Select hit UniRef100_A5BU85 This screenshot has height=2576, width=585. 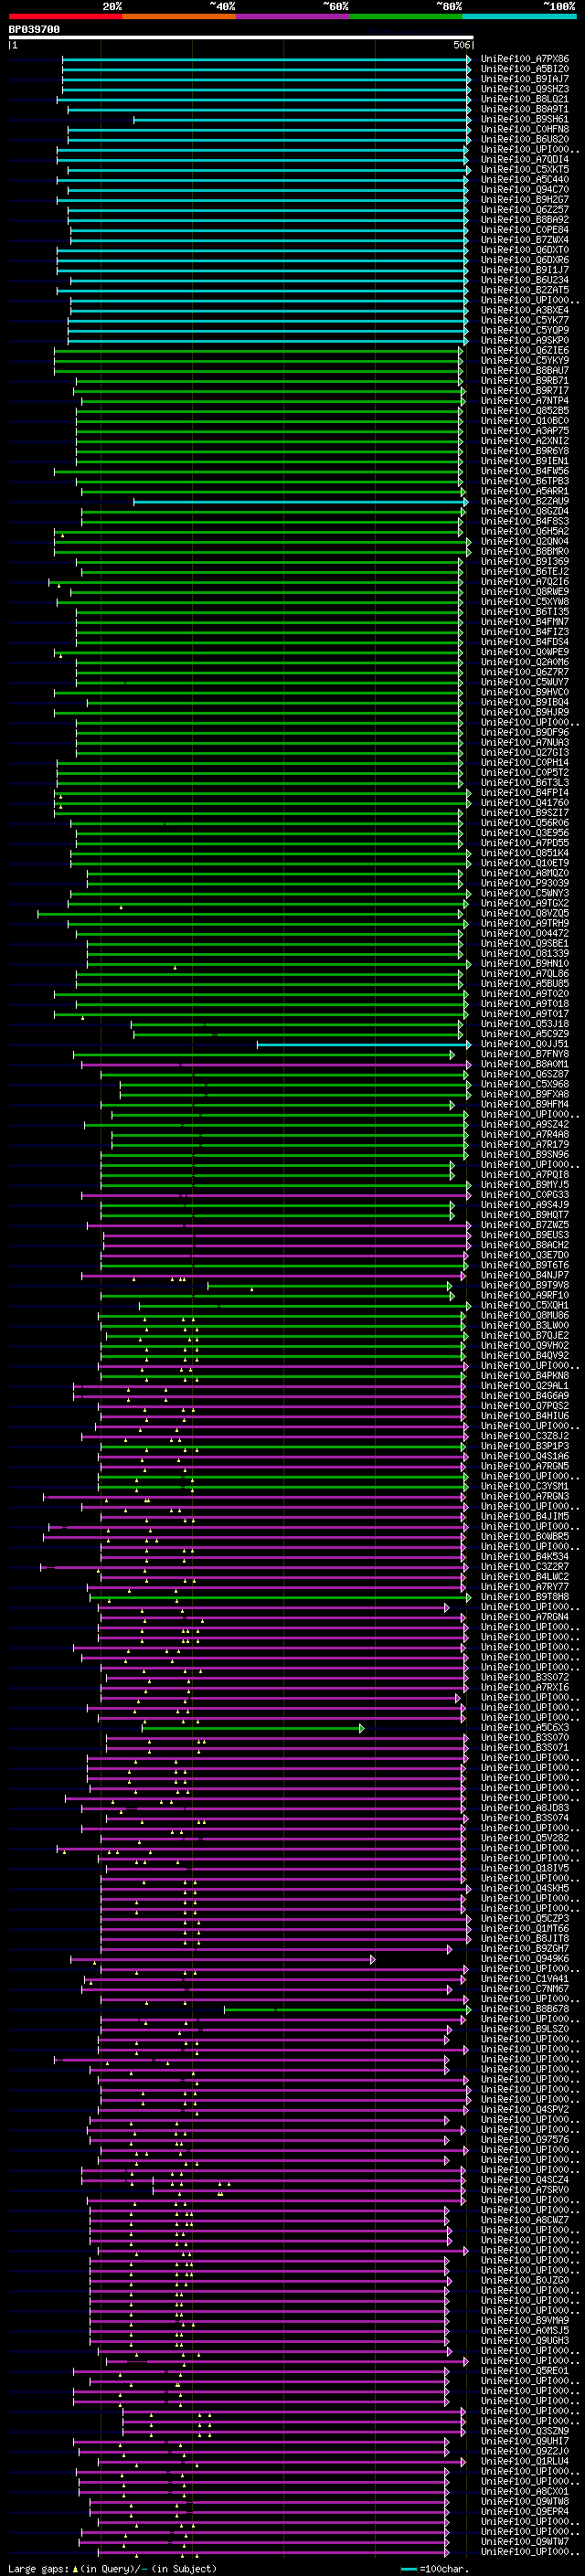pyautogui.click(x=525, y=984)
